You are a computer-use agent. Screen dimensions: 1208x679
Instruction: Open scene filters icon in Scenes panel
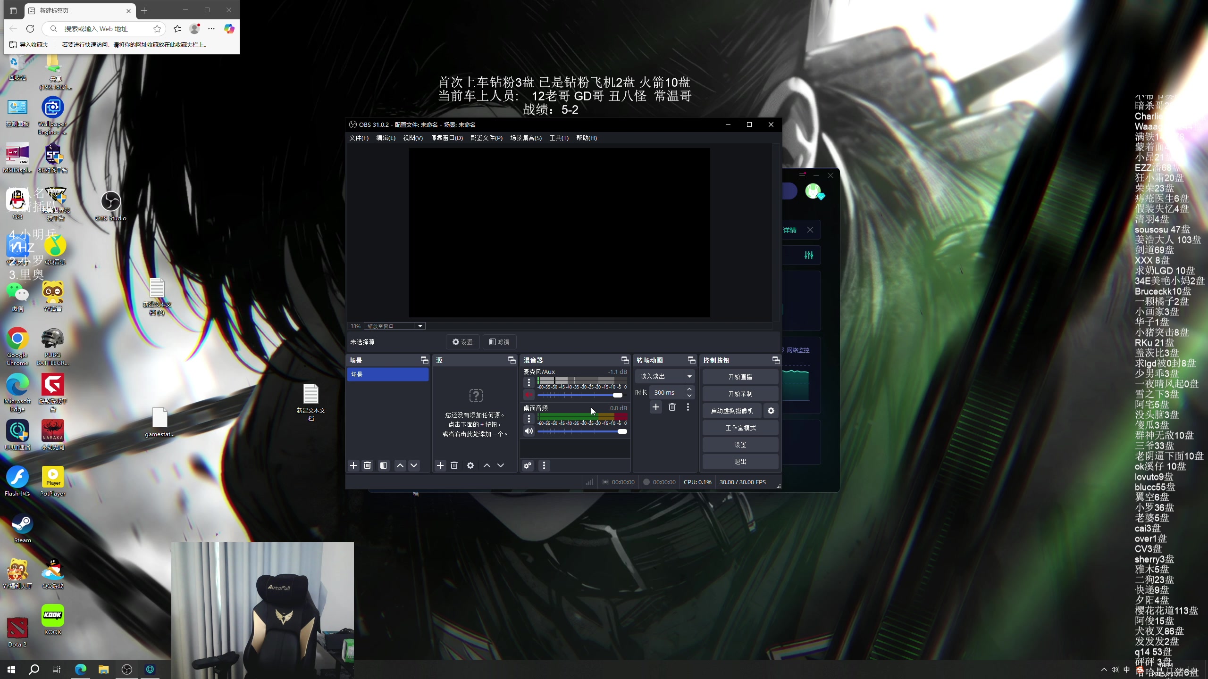coord(384,465)
